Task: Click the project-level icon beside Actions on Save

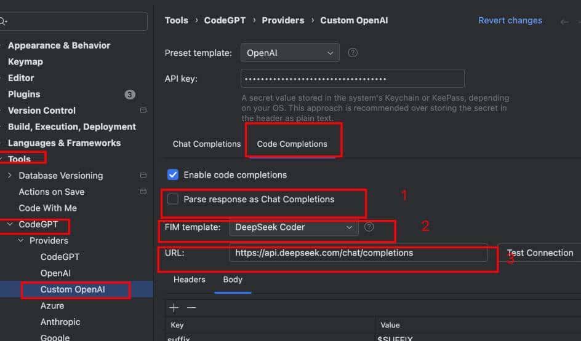Action: pyautogui.click(x=143, y=192)
